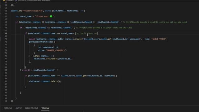
Task: Open the PROBLEMS panel tab
Action: (8, 108)
